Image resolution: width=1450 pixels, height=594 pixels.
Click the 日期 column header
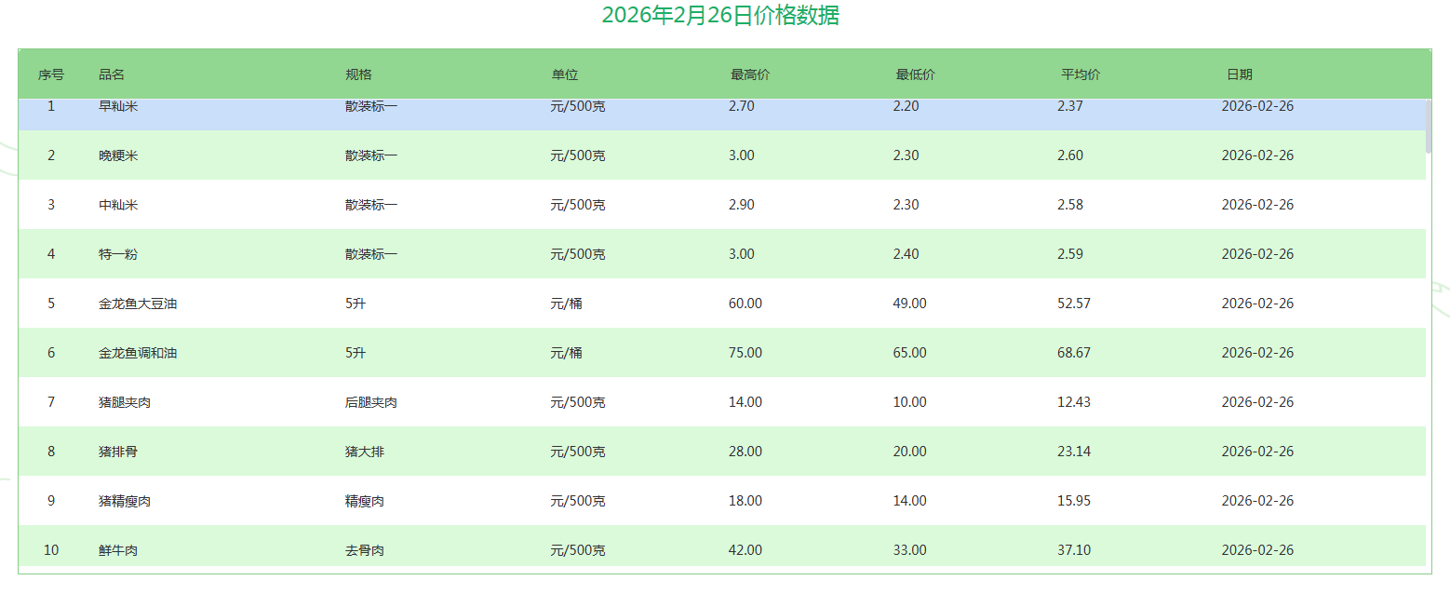[1239, 74]
